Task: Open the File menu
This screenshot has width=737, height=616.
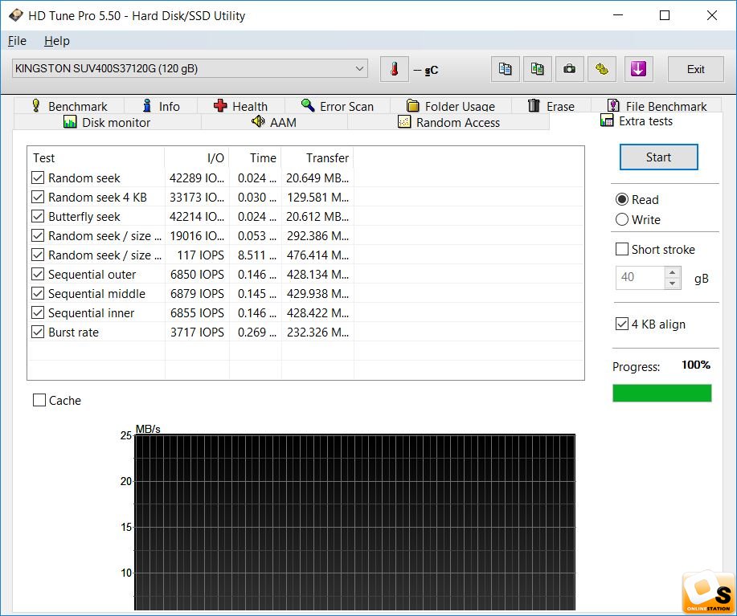Action: [17, 41]
